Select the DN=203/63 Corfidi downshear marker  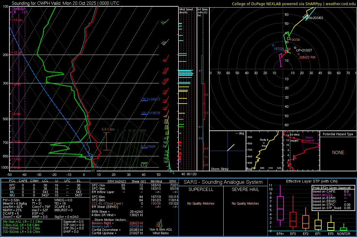pyautogui.click(x=306, y=16)
